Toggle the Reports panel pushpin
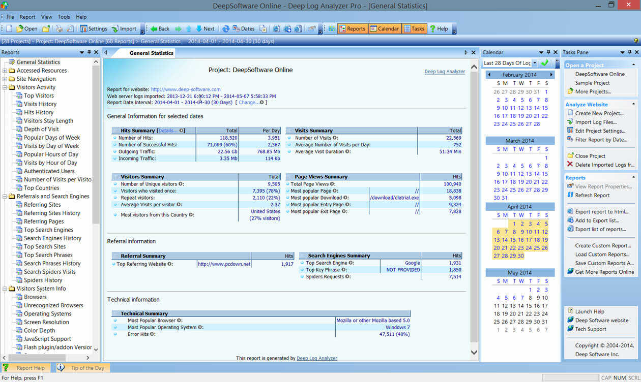641x382 pixels. pyautogui.click(x=89, y=52)
